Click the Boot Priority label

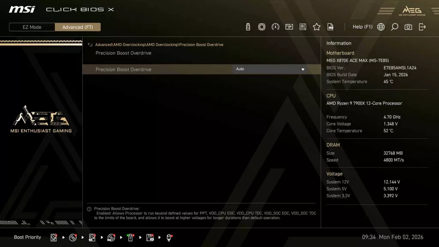coord(27,237)
